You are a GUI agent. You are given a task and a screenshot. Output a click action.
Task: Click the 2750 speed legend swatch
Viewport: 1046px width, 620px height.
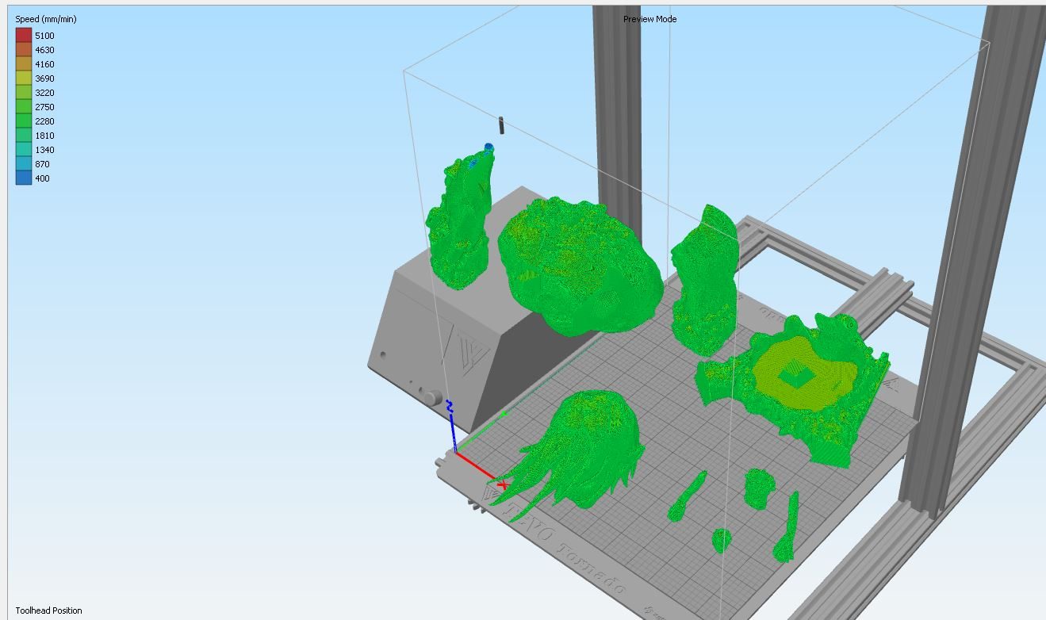24,107
